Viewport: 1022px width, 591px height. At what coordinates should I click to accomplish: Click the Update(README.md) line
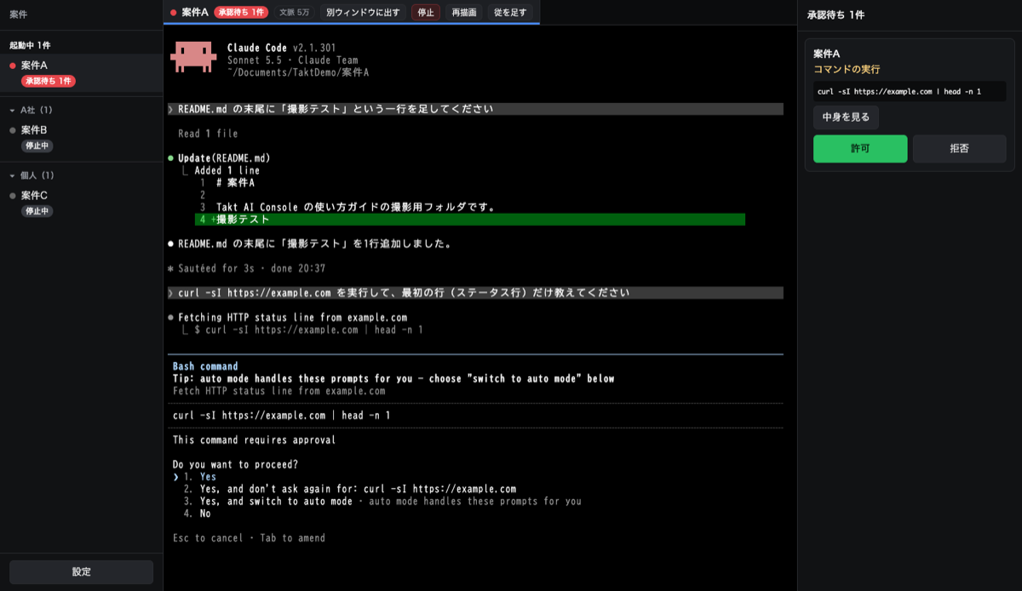224,158
